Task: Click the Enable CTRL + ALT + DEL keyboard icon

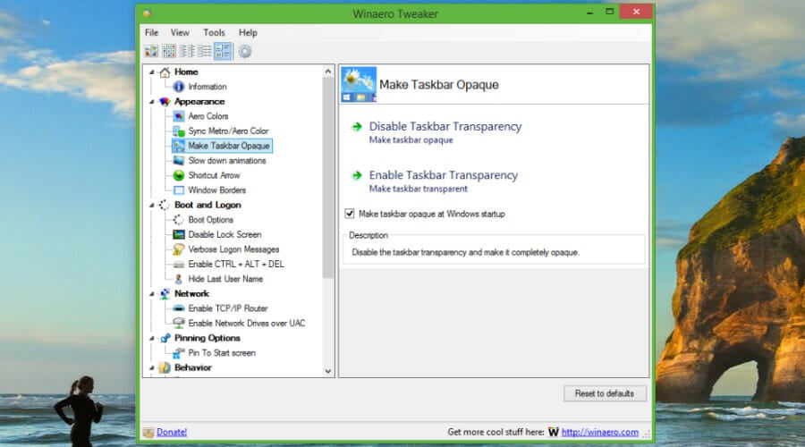Action: pyautogui.click(x=179, y=265)
